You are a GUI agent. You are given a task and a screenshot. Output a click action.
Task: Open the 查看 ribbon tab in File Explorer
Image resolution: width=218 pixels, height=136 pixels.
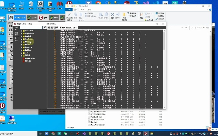(89, 10)
